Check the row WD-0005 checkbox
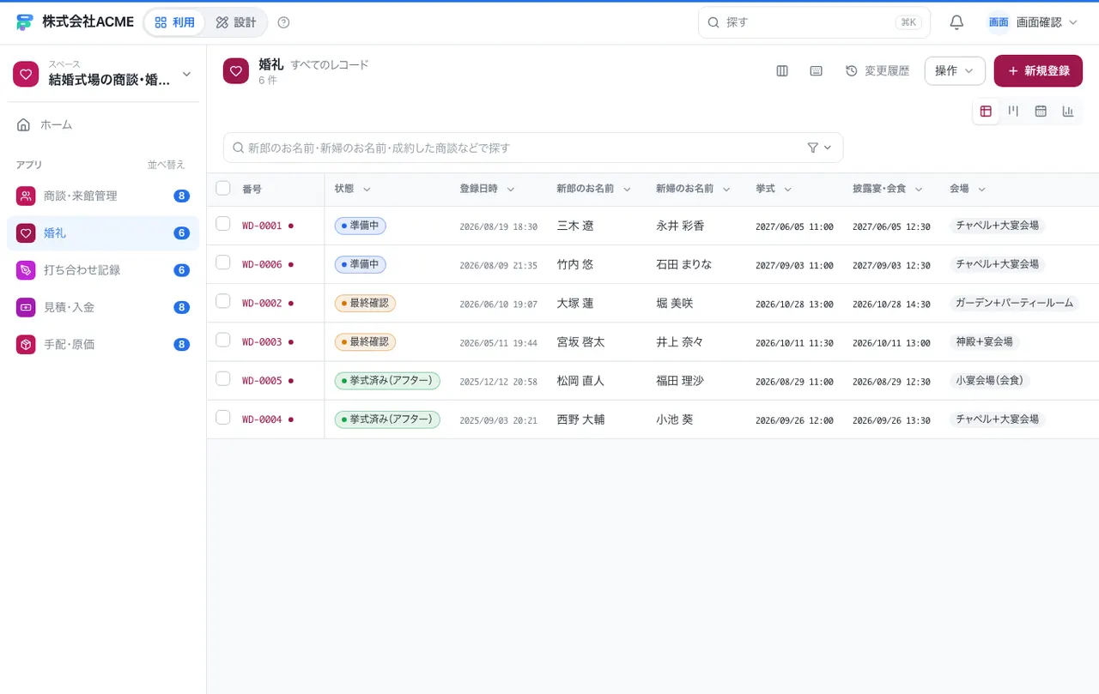The width and height of the screenshot is (1099, 694). (223, 378)
